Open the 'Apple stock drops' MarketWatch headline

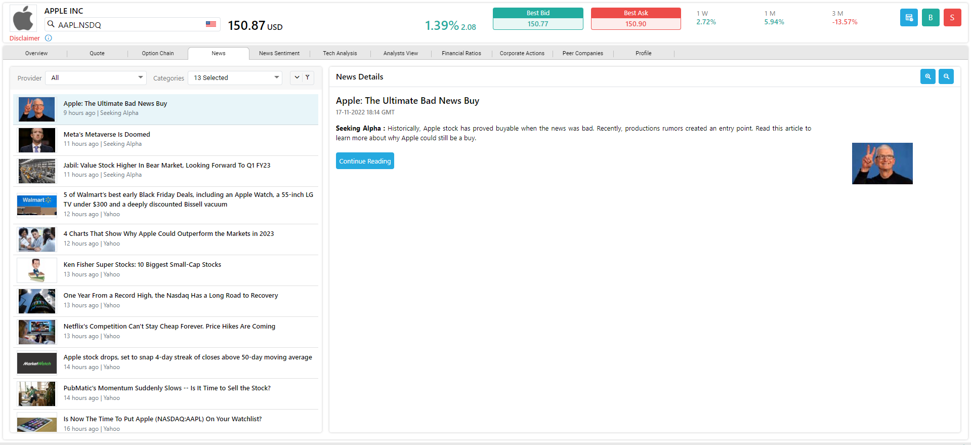click(188, 357)
